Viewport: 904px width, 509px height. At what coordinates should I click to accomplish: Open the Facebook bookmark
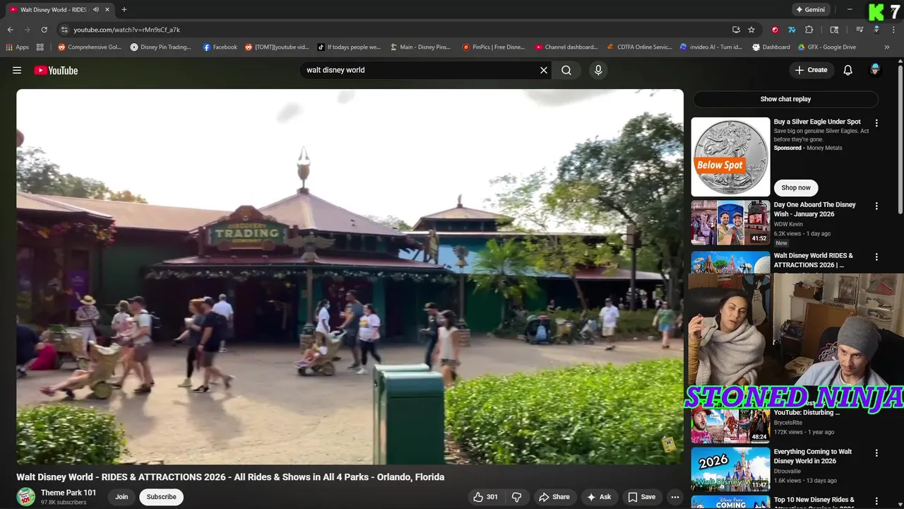(220, 47)
